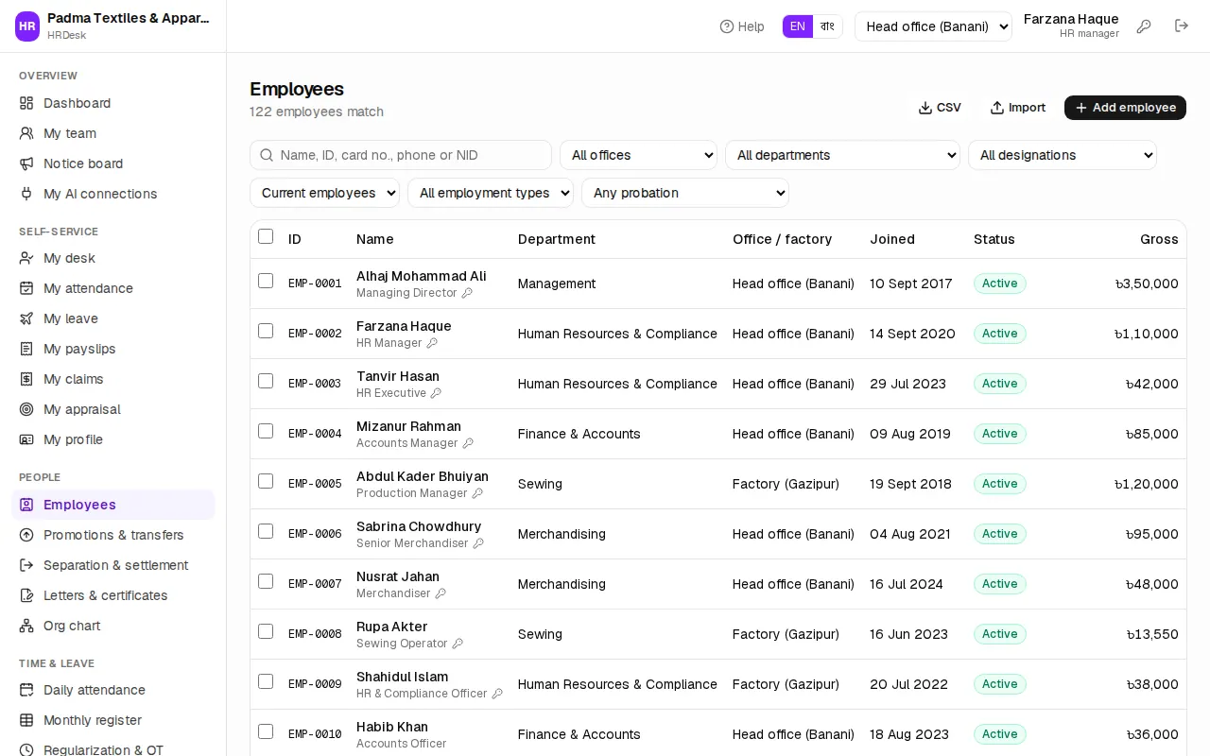Click key icon beside HR Executive title
The width and height of the screenshot is (1210, 756).
click(x=436, y=393)
